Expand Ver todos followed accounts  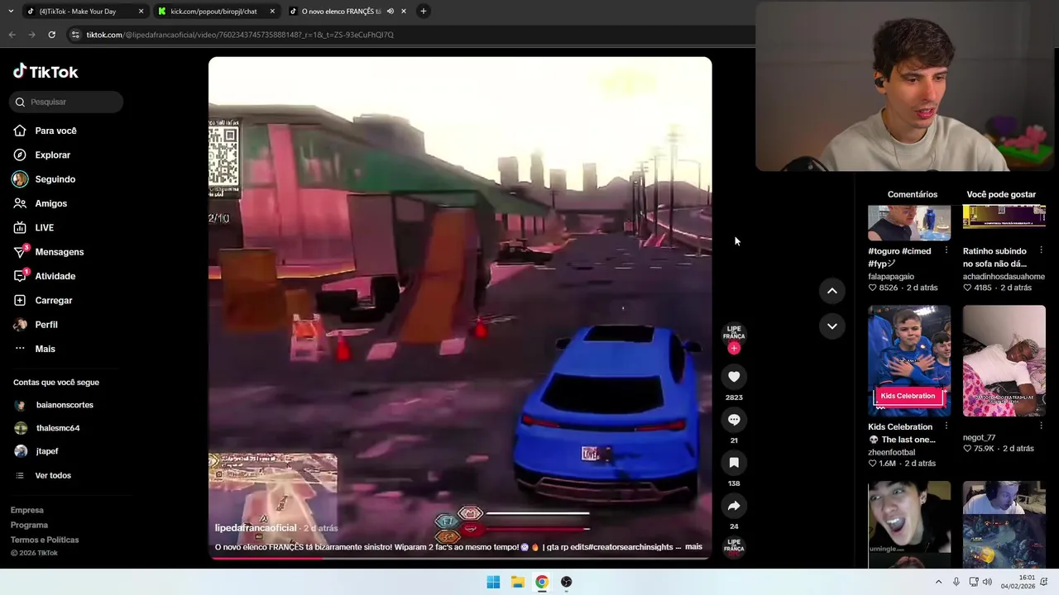(53, 475)
